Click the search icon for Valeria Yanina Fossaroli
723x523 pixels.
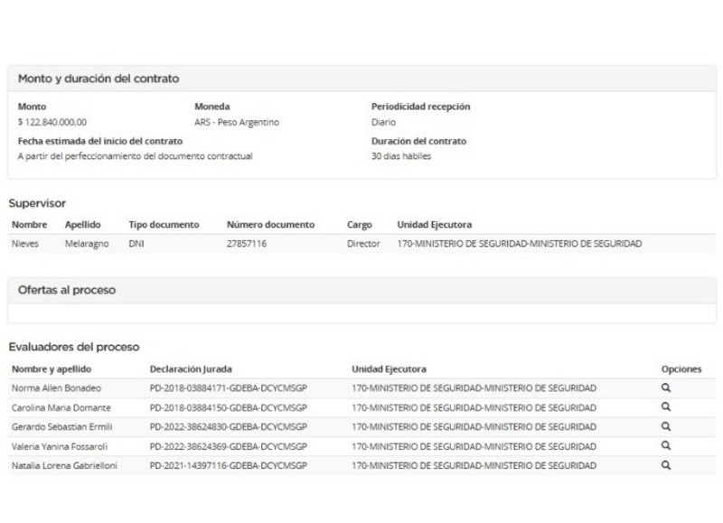point(666,445)
